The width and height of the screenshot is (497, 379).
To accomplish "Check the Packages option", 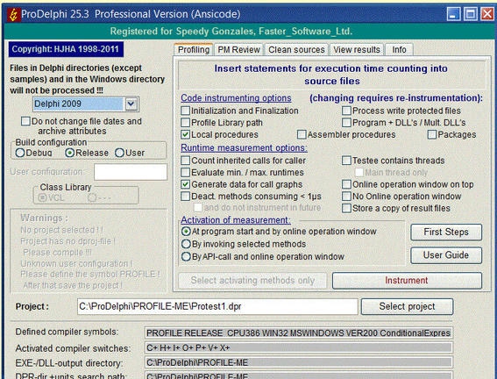I will (x=432, y=134).
